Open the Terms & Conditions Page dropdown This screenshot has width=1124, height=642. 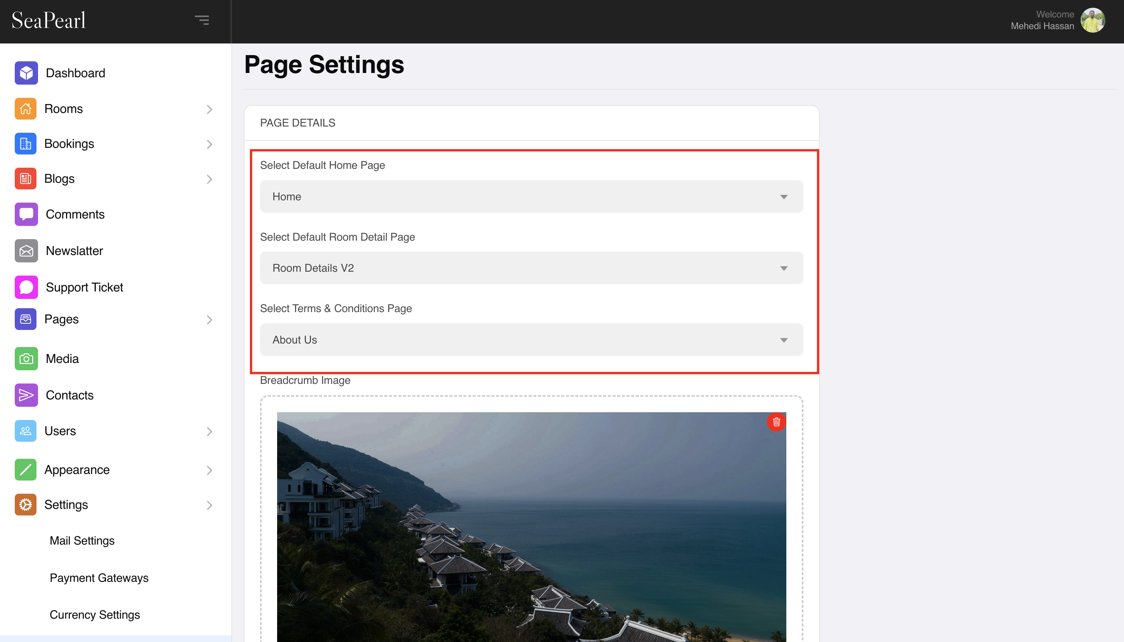coord(531,340)
